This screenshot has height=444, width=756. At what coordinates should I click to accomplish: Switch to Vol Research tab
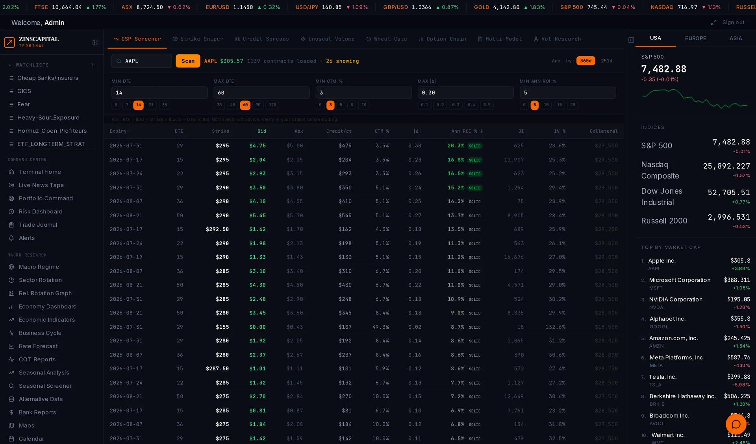click(x=557, y=39)
